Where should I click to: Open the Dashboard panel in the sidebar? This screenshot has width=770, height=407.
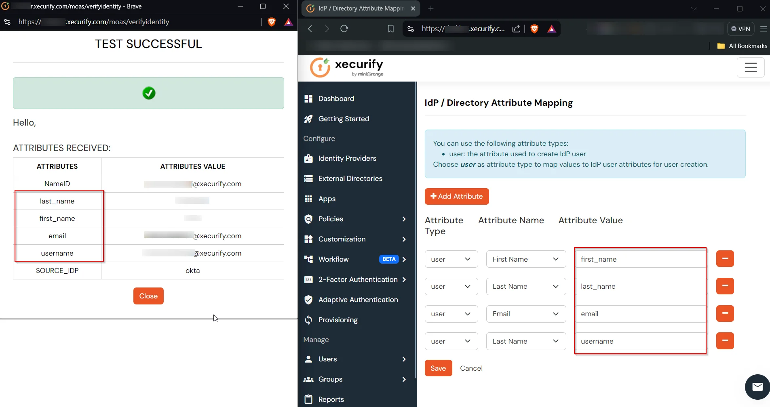click(x=335, y=99)
